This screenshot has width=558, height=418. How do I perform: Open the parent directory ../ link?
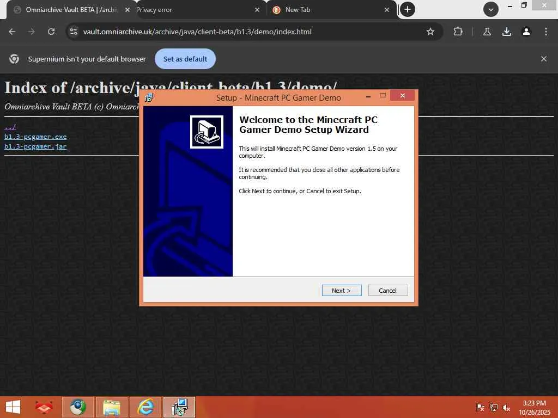coord(10,127)
